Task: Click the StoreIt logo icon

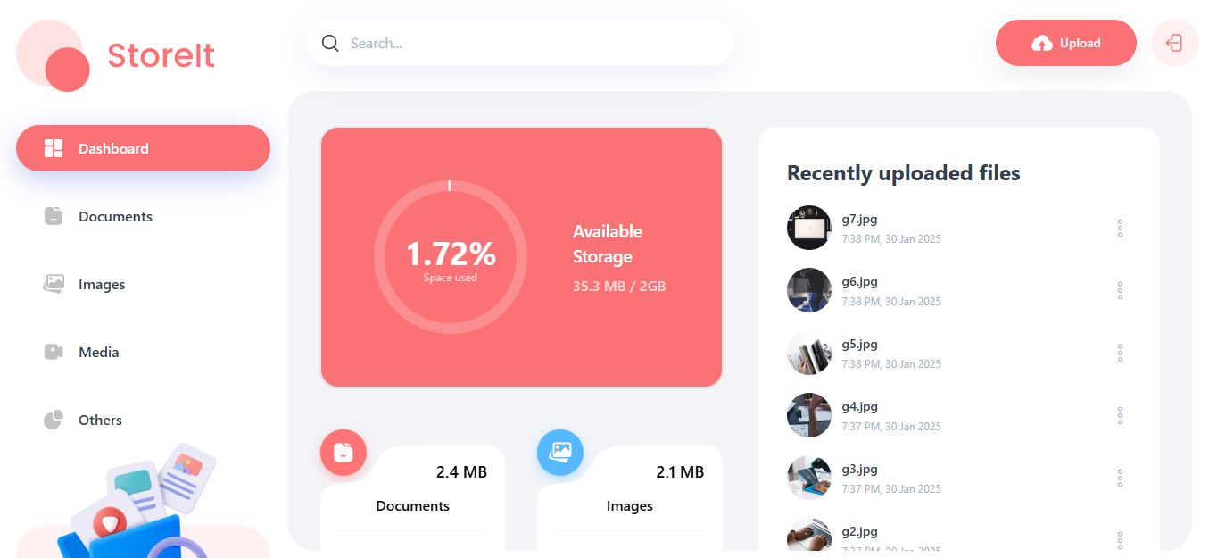Action: point(54,55)
